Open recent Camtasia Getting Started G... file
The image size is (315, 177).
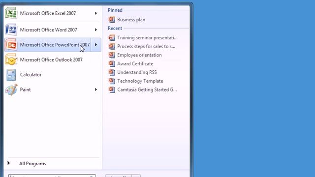coord(147,89)
